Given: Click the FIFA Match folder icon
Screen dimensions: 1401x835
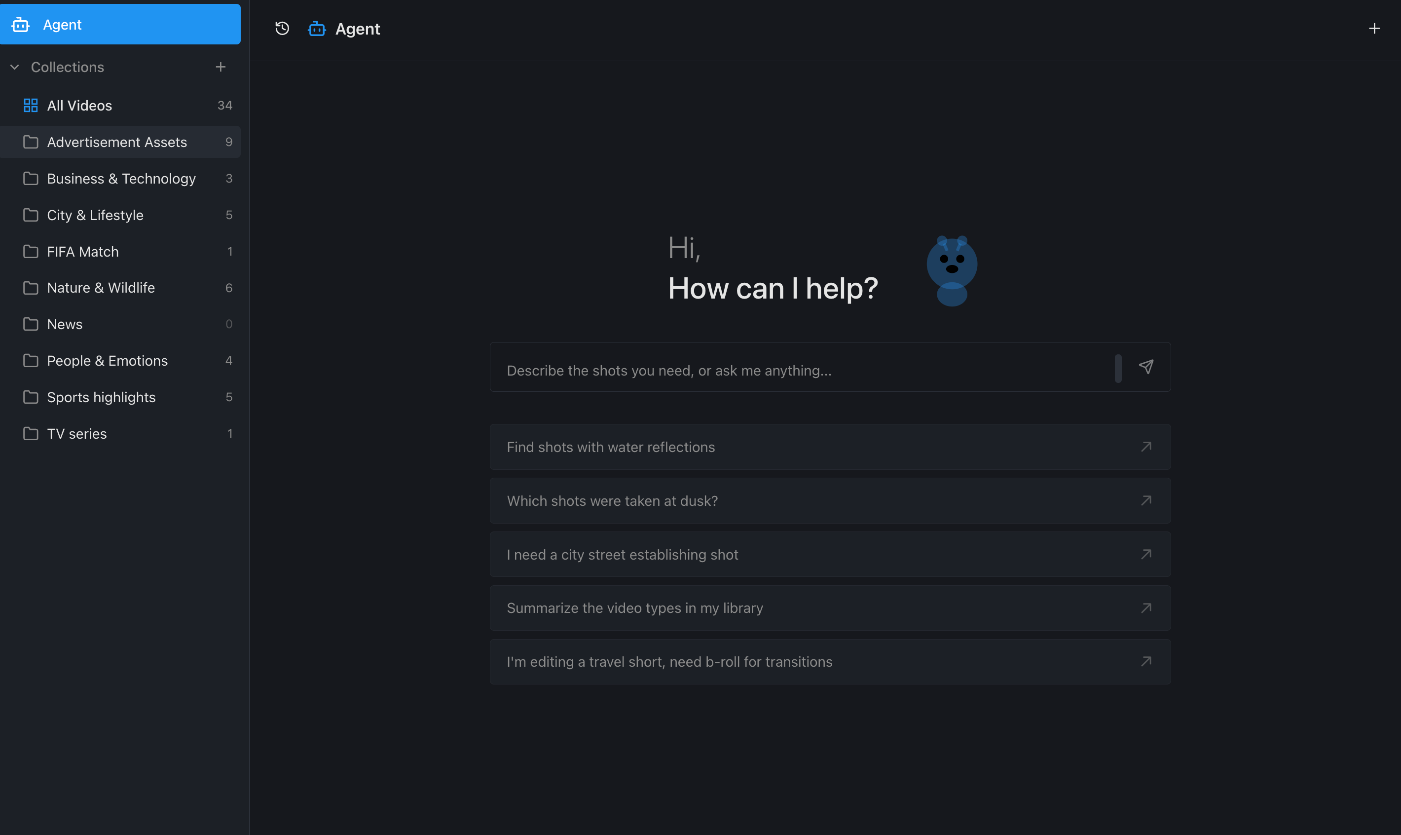Looking at the screenshot, I should [31, 252].
